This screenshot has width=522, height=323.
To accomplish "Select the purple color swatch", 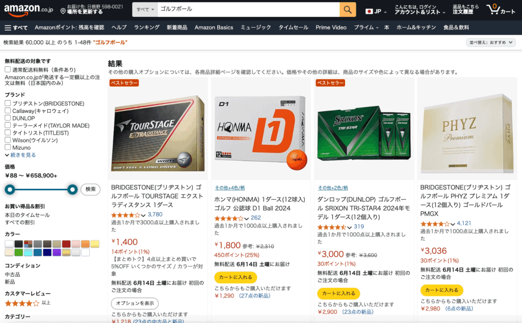I will (x=57, y=253).
